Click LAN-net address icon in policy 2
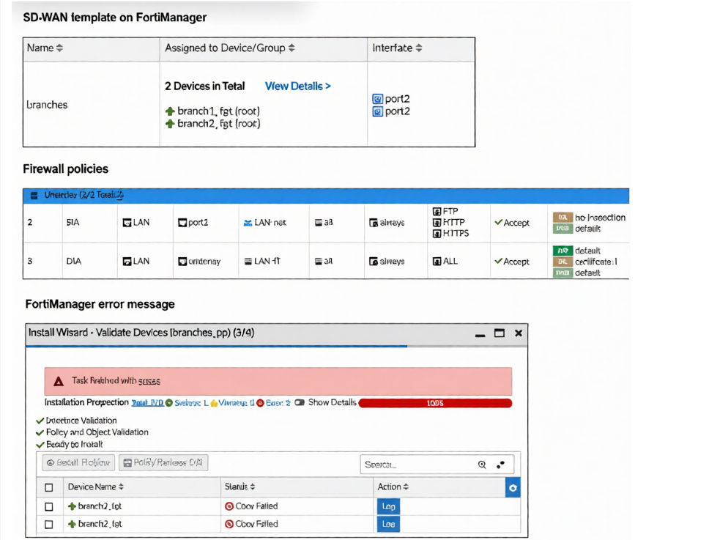The height and width of the screenshot is (540, 709). tap(248, 223)
